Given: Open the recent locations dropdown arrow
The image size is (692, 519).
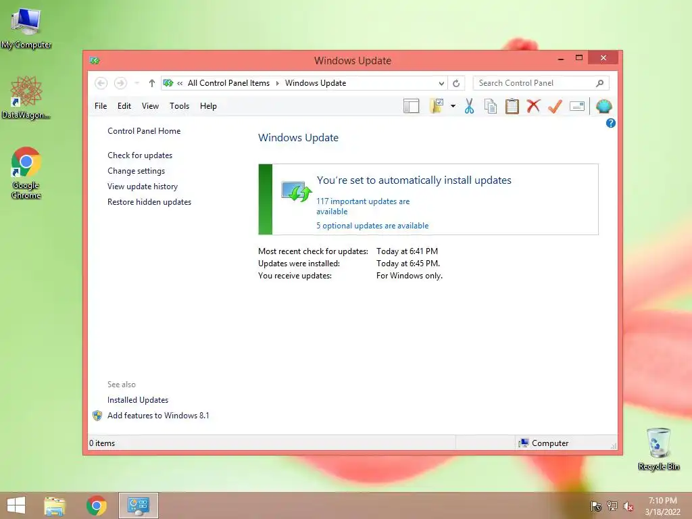Looking at the screenshot, I should pos(137,83).
